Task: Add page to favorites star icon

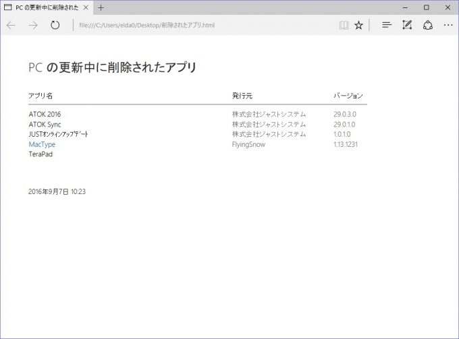Action: click(358, 25)
